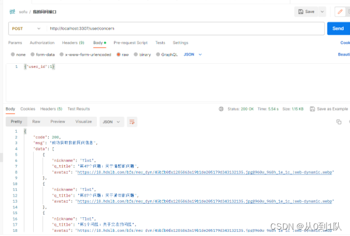This screenshot has width=350, height=236.
Task: Click the sofu breadcrumb
Action: coord(23,12)
